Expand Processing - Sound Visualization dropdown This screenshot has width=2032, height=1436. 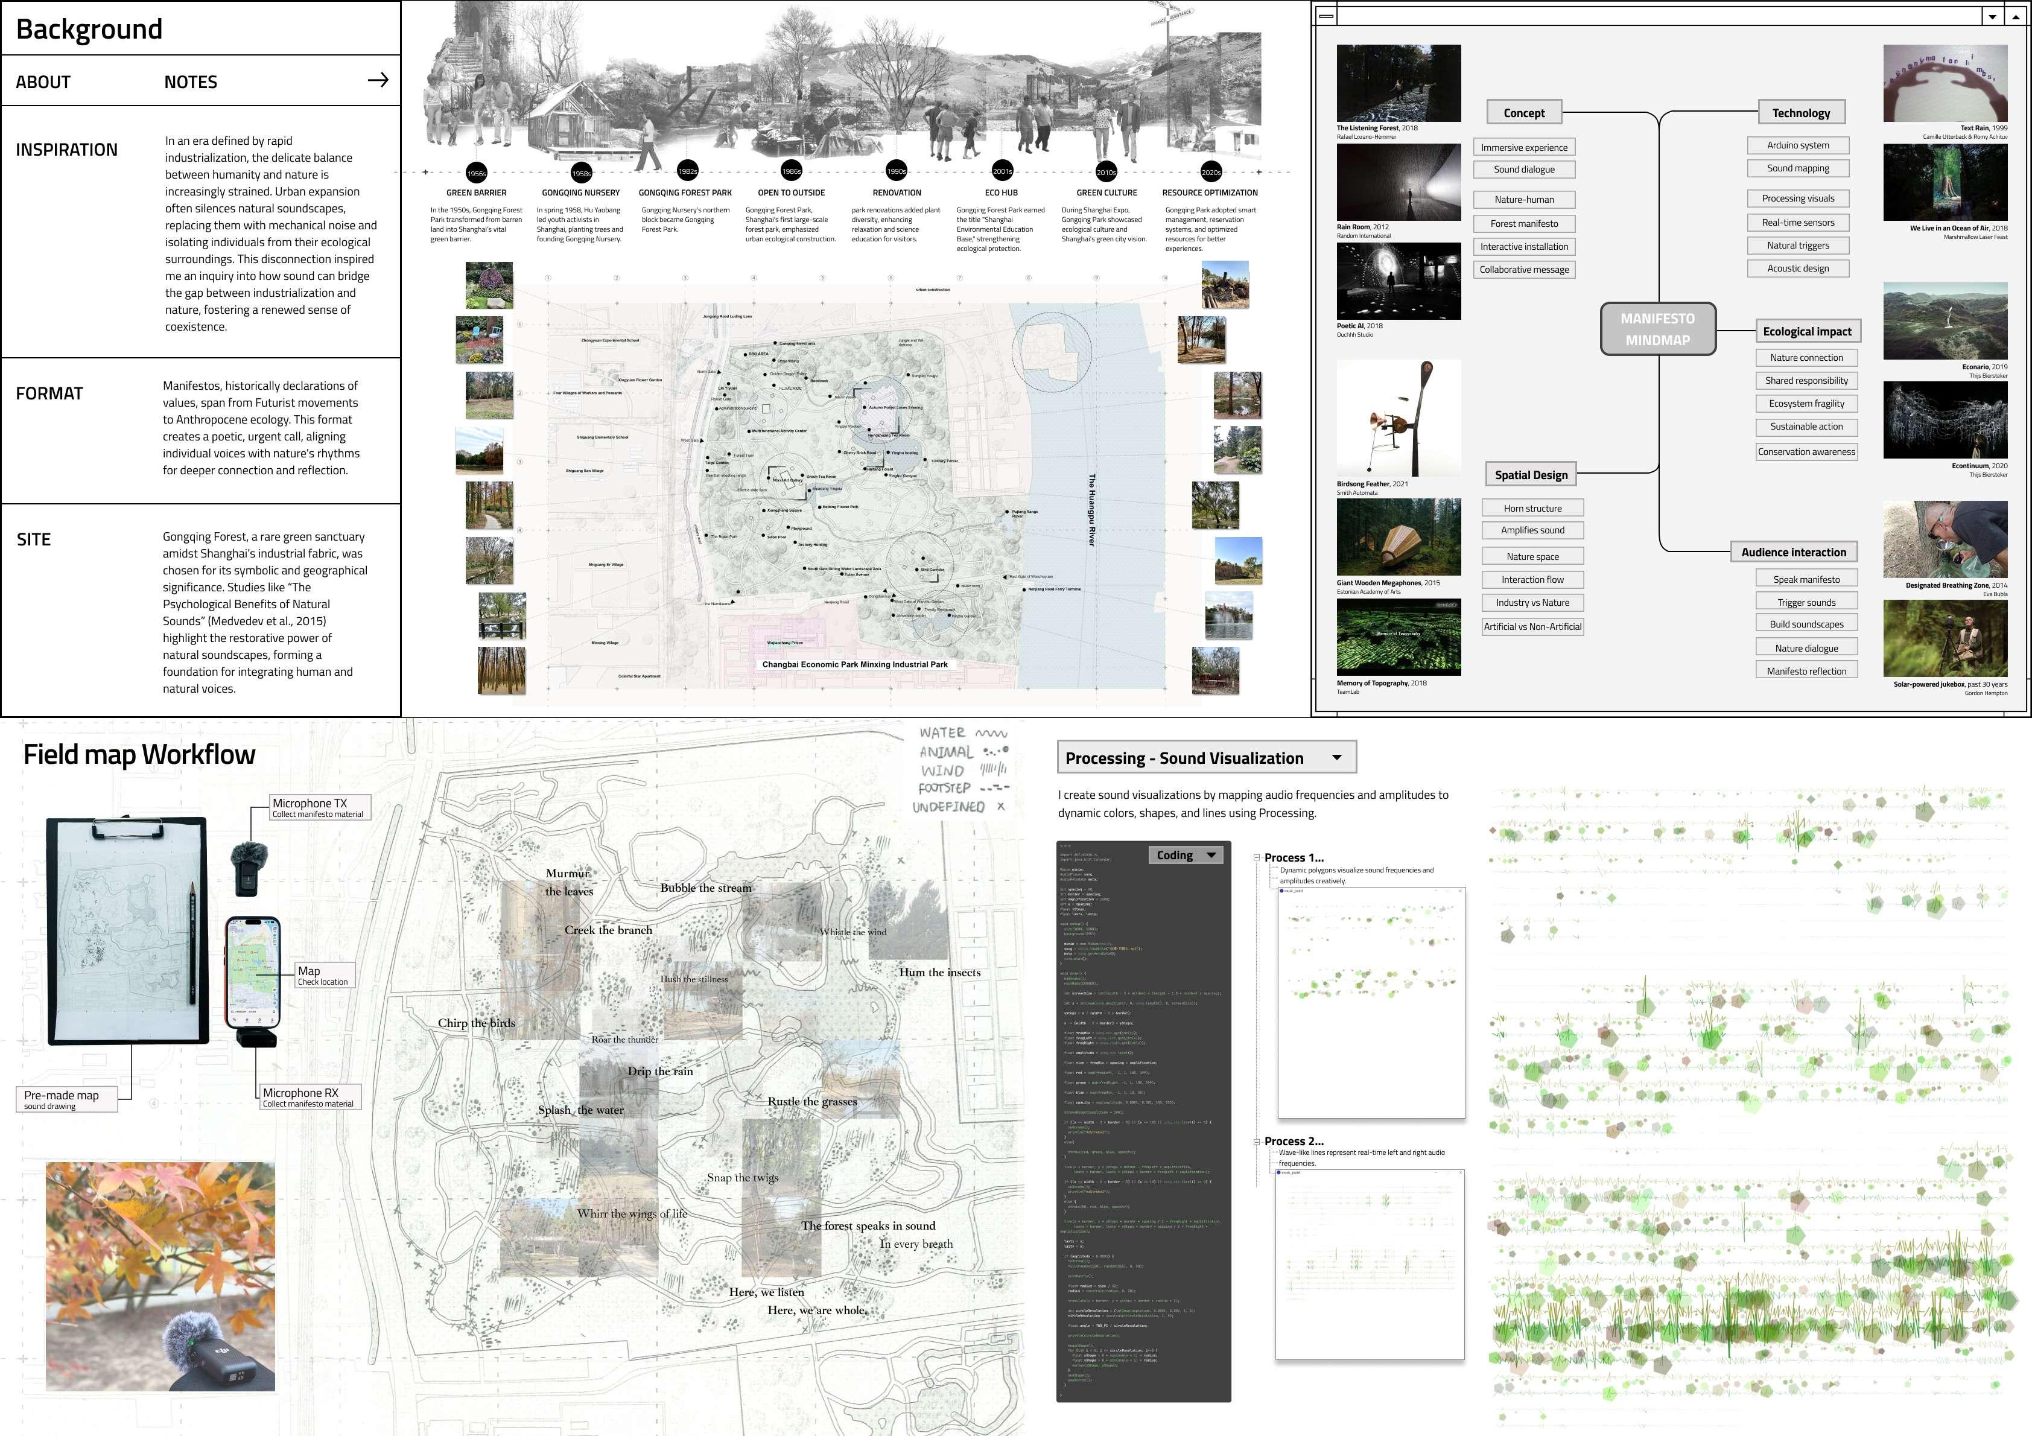click(1336, 757)
